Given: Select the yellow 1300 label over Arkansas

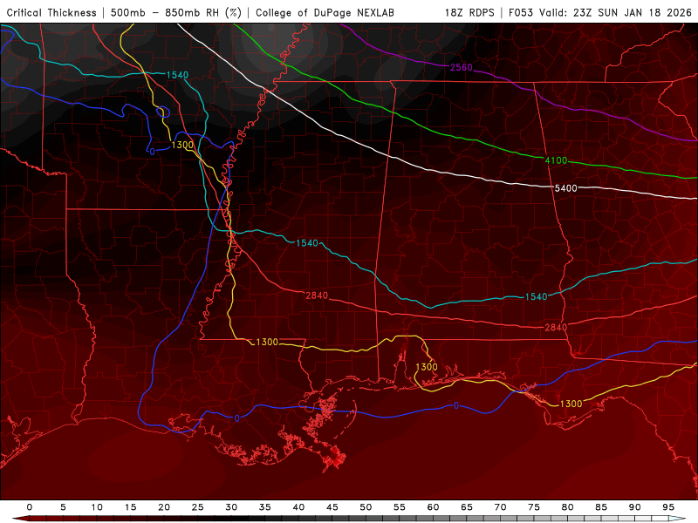Looking at the screenshot, I should [182, 145].
